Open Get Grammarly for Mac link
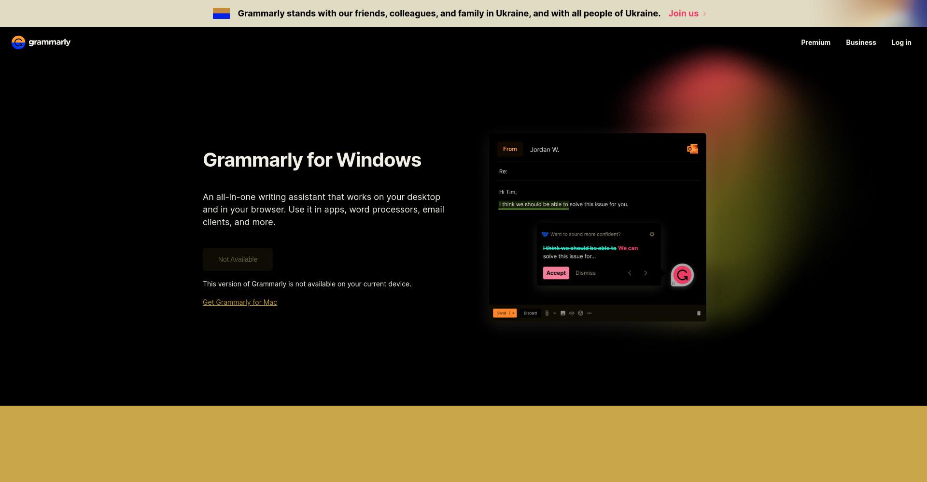927x482 pixels. pyautogui.click(x=240, y=302)
